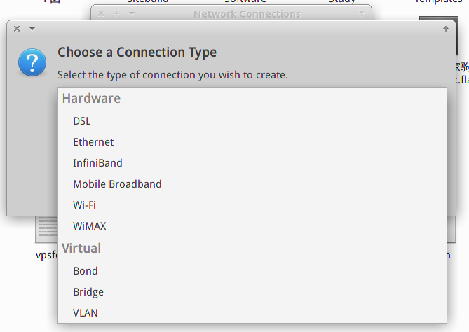Choose Bond virtual connection
The image size is (469, 332).
point(86,271)
